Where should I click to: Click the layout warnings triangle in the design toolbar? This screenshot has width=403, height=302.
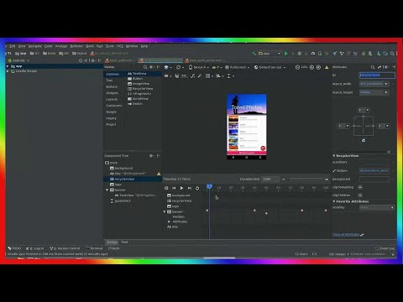point(327,67)
